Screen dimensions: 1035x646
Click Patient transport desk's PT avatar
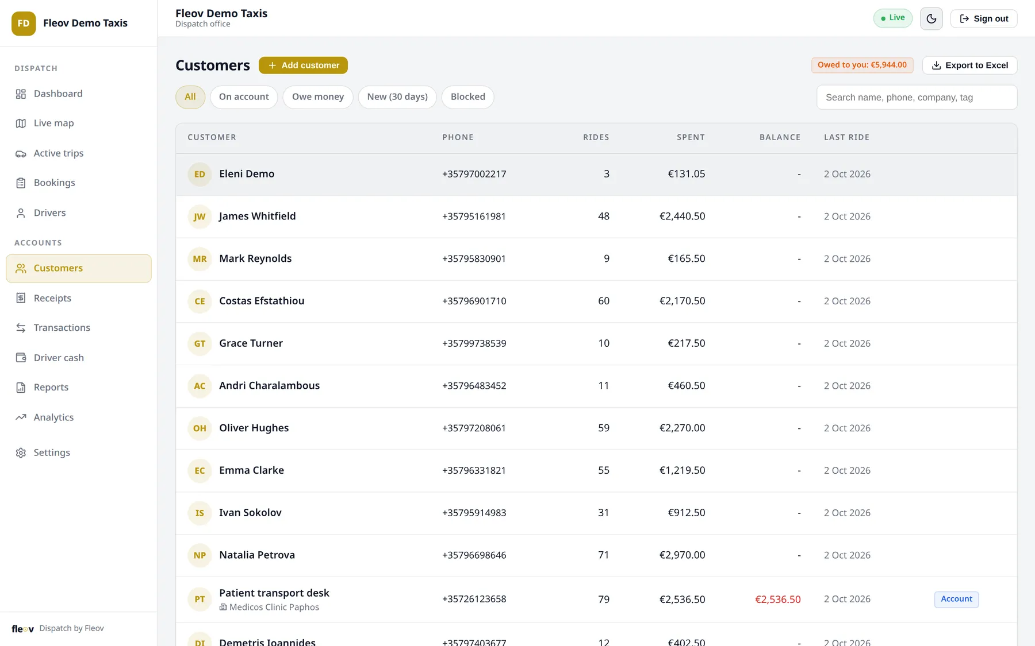pyautogui.click(x=200, y=599)
